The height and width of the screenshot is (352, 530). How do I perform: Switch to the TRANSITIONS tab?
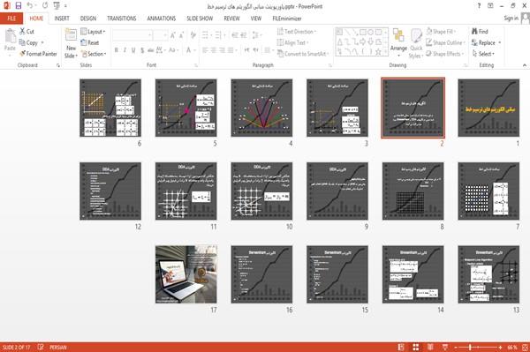click(122, 19)
